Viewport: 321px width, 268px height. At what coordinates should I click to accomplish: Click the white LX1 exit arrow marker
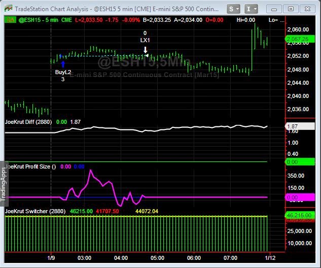click(x=145, y=50)
